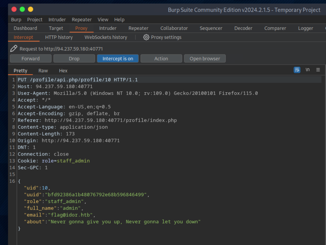Switch to the Repeater tab
Screen dimensions: 326x245
[x=138, y=28]
